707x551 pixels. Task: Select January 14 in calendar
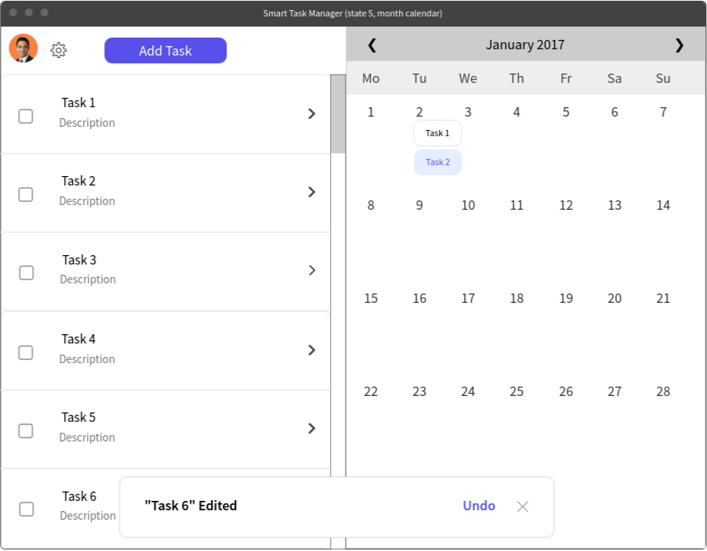663,205
